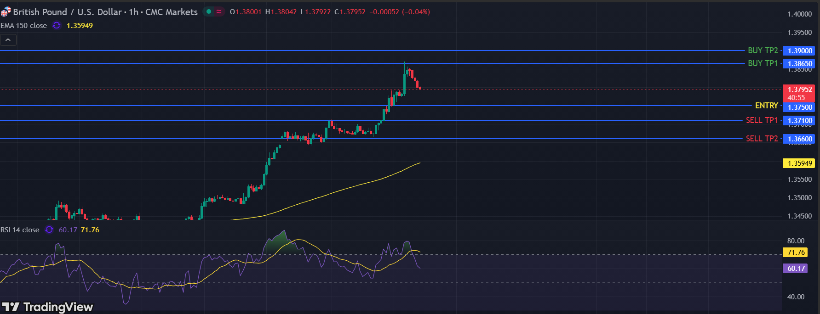Click the green market open status dot

pos(209,11)
